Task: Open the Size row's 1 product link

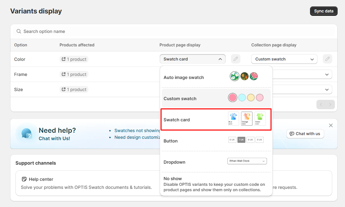Action: [x=74, y=89]
